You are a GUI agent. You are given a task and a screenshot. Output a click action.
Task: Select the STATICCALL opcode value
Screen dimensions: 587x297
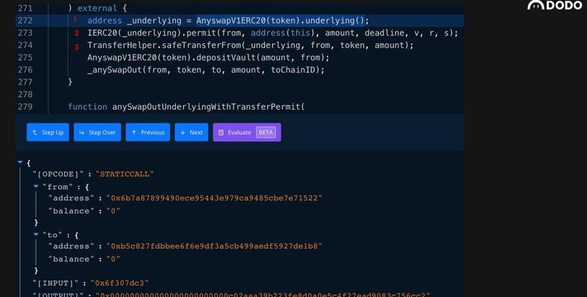(x=125, y=174)
